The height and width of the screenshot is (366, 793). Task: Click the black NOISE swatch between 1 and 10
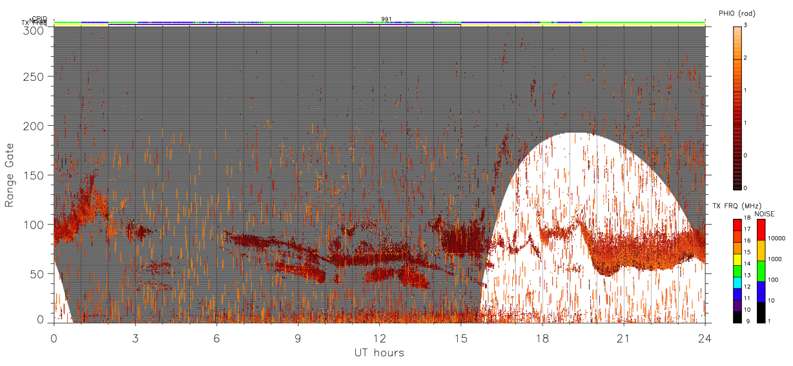coord(761,312)
